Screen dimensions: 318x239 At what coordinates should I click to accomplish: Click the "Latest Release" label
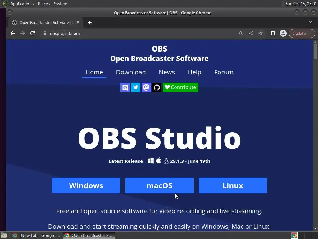pyautogui.click(x=126, y=161)
